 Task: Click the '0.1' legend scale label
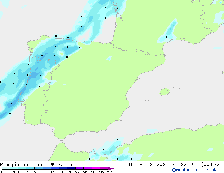pyautogui.click(x=4, y=172)
